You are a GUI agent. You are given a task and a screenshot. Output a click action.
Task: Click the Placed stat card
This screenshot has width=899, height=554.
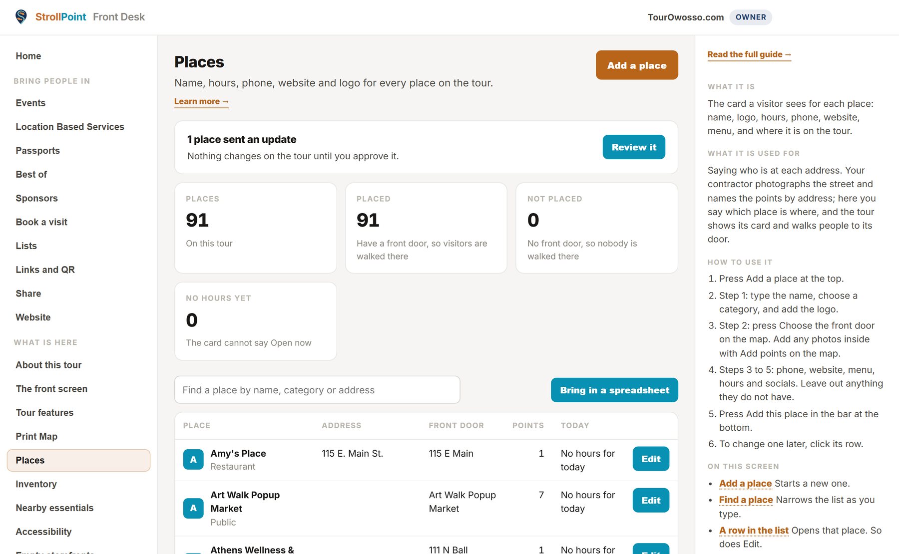[426, 228]
